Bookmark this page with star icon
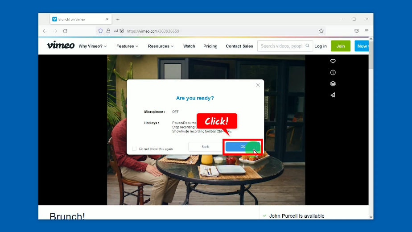This screenshot has width=412, height=232. [x=321, y=31]
